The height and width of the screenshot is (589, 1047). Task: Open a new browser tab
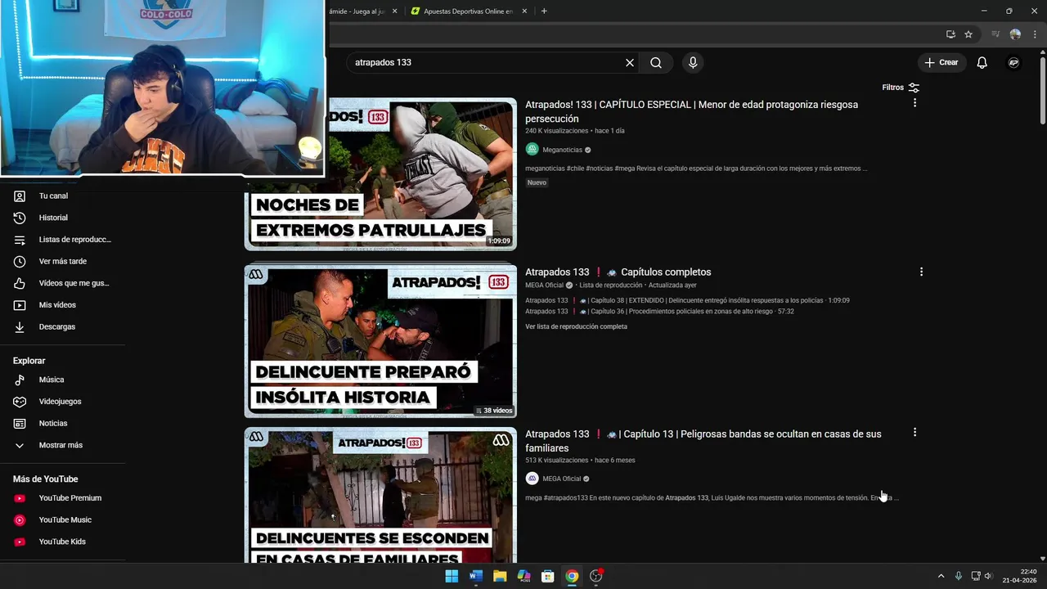click(x=544, y=11)
